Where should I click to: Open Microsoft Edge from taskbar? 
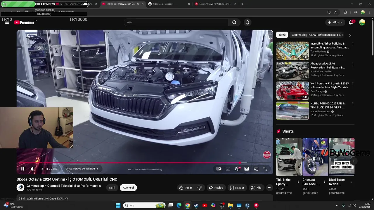click(179, 206)
